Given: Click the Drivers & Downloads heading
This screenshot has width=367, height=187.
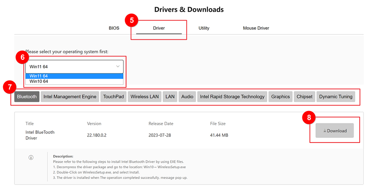Looking at the screenshot, I should tap(189, 10).
